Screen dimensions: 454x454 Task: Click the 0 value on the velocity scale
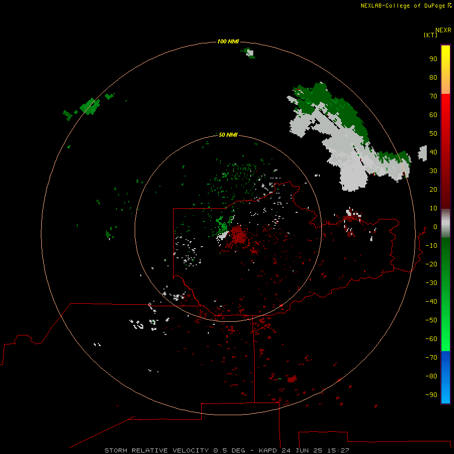point(435,226)
